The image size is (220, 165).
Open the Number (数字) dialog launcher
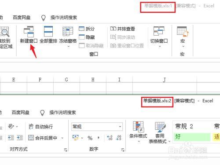123,150
